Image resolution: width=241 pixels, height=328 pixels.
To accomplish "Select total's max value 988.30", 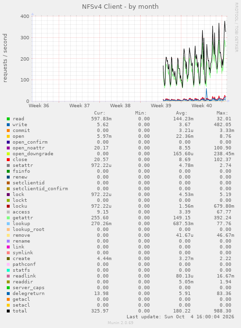I will (223, 311).
